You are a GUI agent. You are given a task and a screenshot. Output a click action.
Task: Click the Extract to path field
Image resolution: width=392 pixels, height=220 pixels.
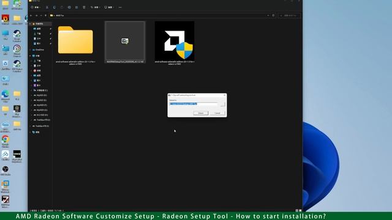point(194,104)
